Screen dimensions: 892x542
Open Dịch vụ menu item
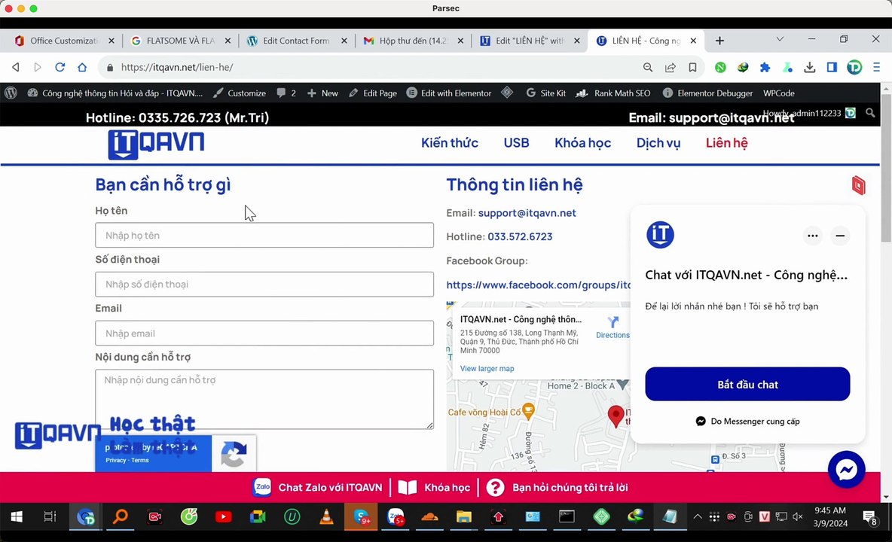tap(658, 143)
